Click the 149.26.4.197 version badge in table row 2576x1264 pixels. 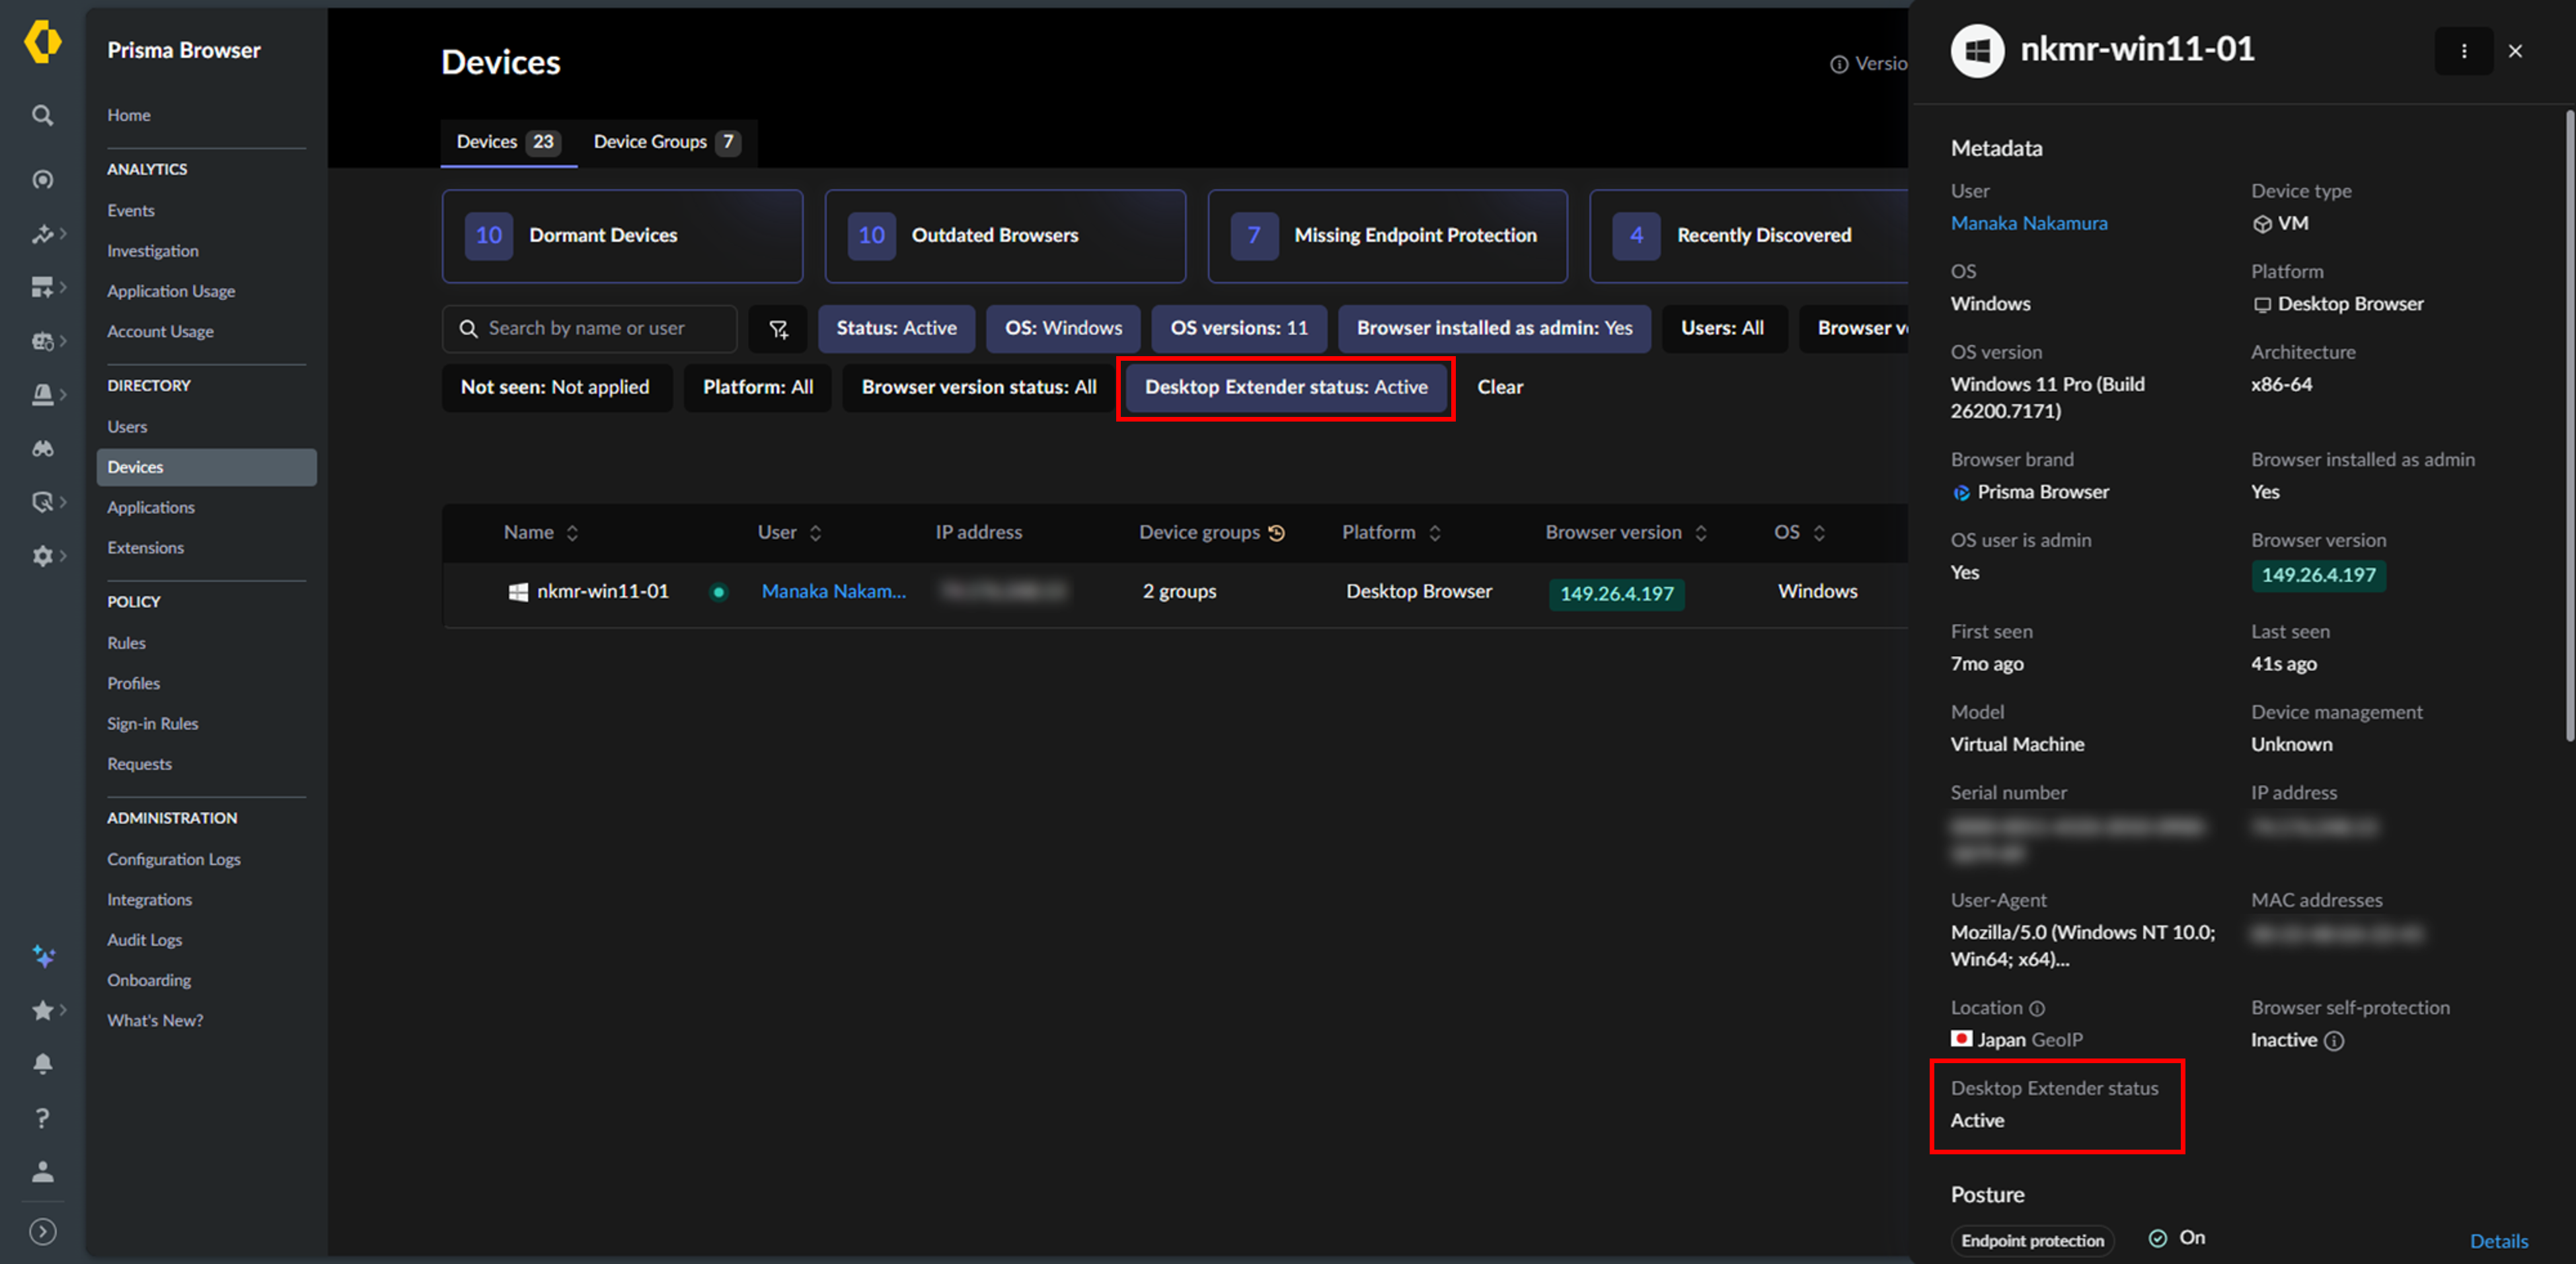1617,594
